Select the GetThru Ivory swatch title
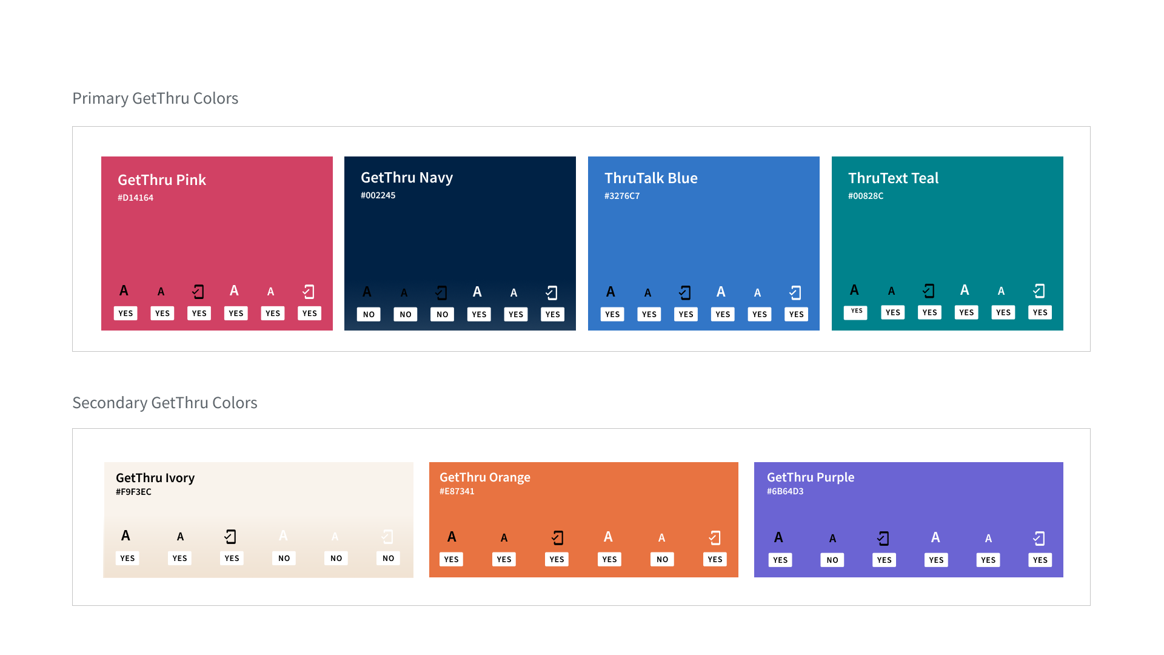1164x655 pixels. click(155, 478)
